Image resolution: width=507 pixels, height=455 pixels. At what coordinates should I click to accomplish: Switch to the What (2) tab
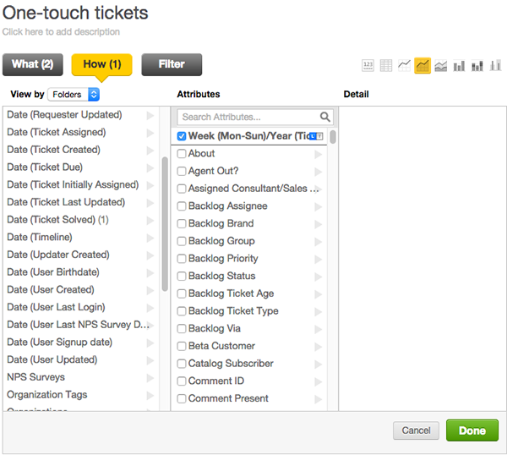pyautogui.click(x=33, y=64)
